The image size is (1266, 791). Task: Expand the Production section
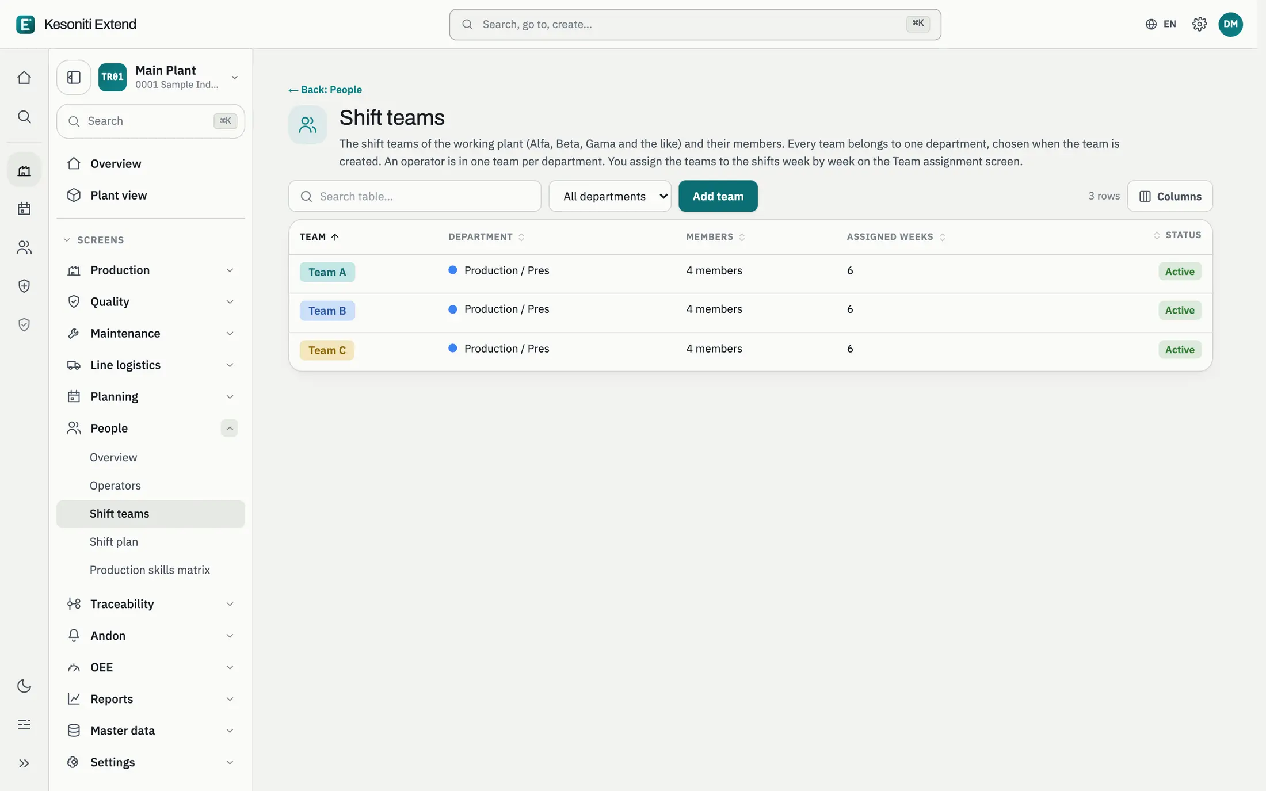coord(151,270)
